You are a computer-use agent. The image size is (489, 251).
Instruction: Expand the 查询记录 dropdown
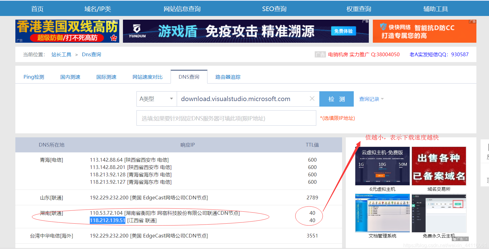click(371, 99)
